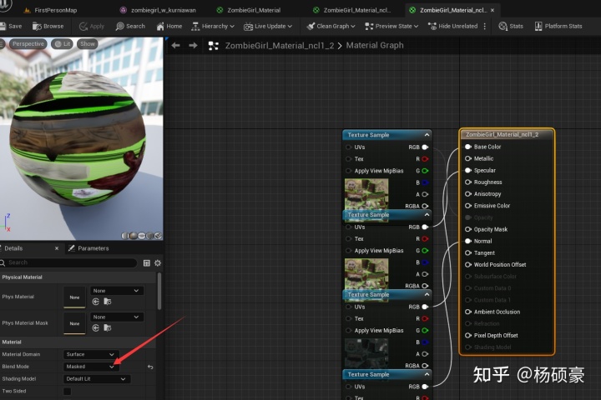Screen dimensions: 601x400
Task: Open the Shading Model Default Lit dropdown
Action: click(96, 379)
